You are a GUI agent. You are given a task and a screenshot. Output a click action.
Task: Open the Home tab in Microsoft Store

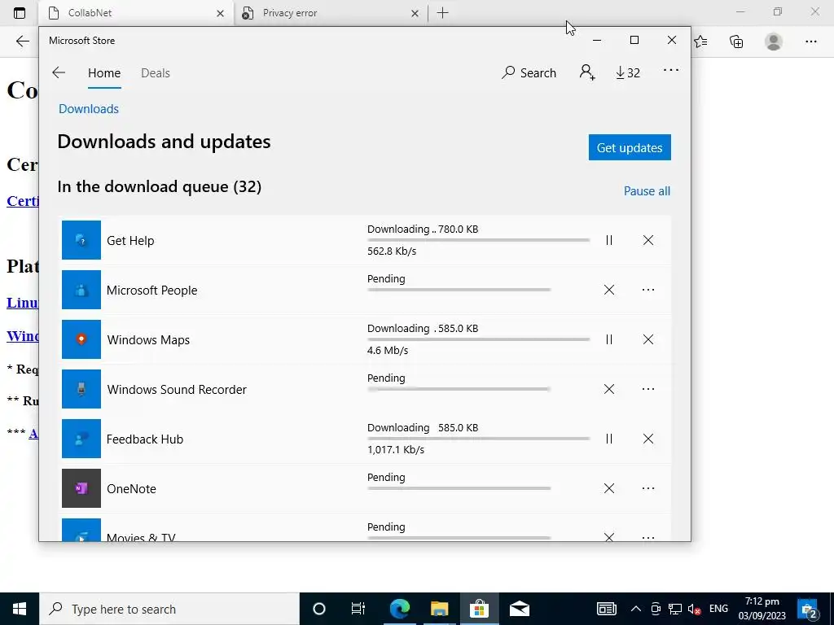tap(104, 73)
